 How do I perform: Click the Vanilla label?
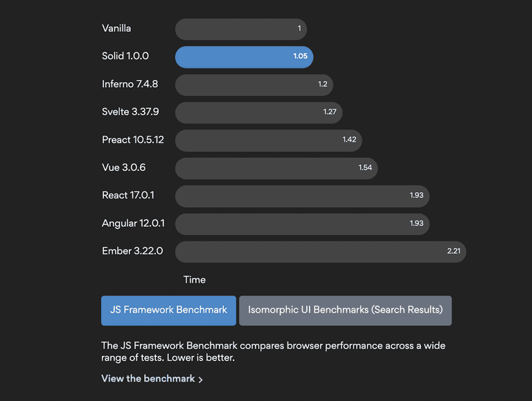pyautogui.click(x=116, y=28)
